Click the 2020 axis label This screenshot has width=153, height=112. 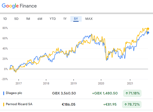[101, 83]
